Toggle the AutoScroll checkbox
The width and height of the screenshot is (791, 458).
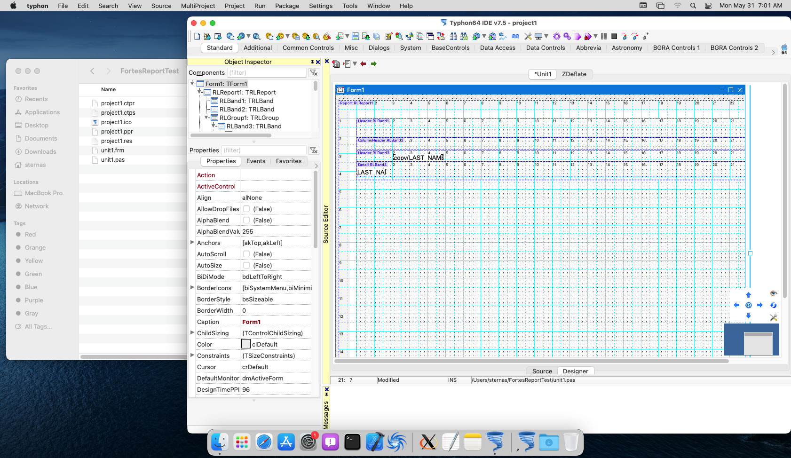(246, 254)
